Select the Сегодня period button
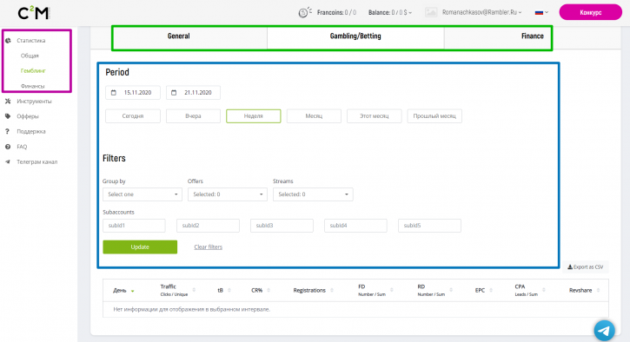The height and width of the screenshot is (342, 630). pos(133,116)
